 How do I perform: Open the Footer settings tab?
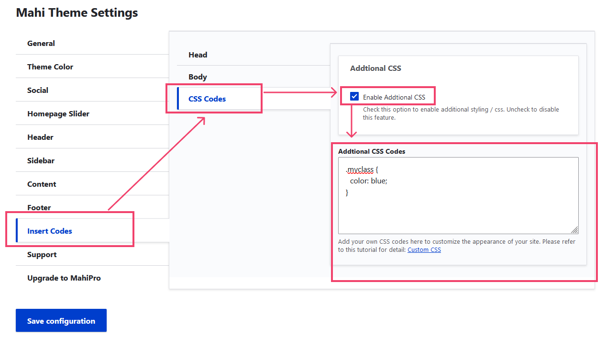tap(39, 207)
